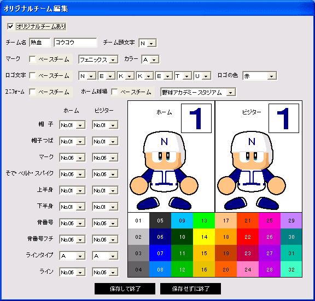The width and height of the screenshot is (315, 301).
Task: Click the home uniform player preview
Action: [164, 170]
